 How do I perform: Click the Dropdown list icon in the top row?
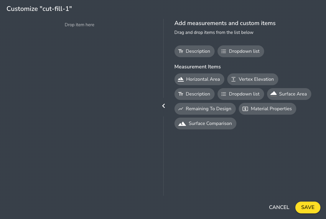click(224, 51)
